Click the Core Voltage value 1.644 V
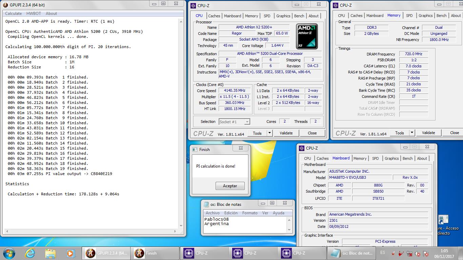 coord(278,45)
